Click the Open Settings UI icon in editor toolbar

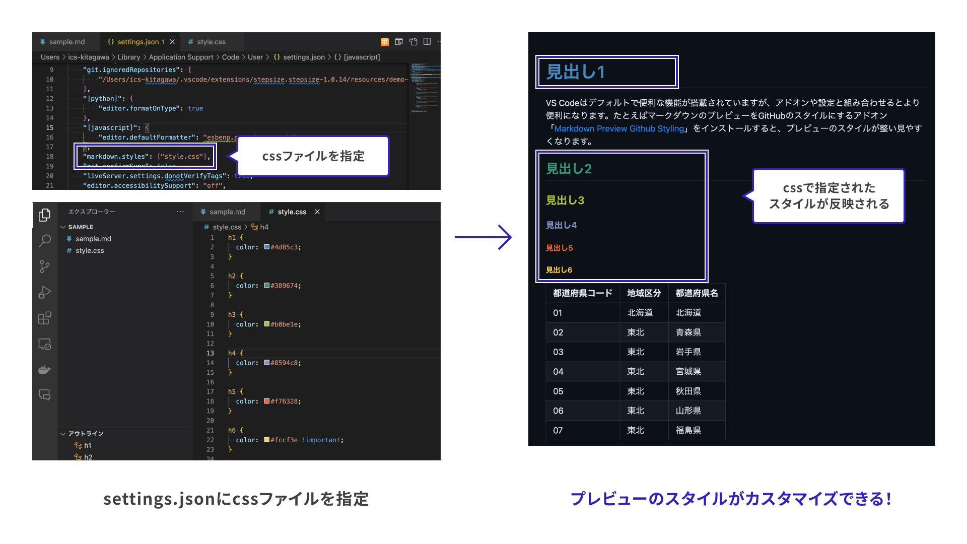[x=399, y=42]
